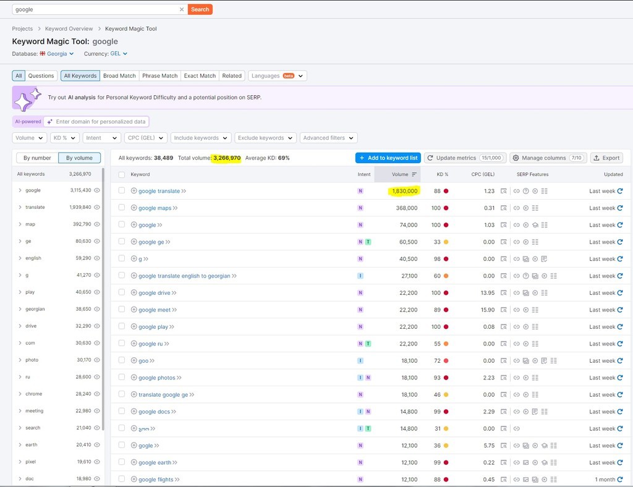Add google play keyword via plus icon
The image size is (633, 487).
coord(134,327)
